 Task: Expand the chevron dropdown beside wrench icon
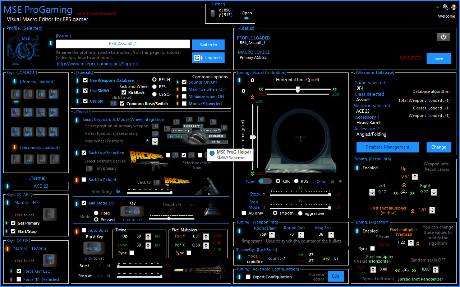[x=438, y=7]
